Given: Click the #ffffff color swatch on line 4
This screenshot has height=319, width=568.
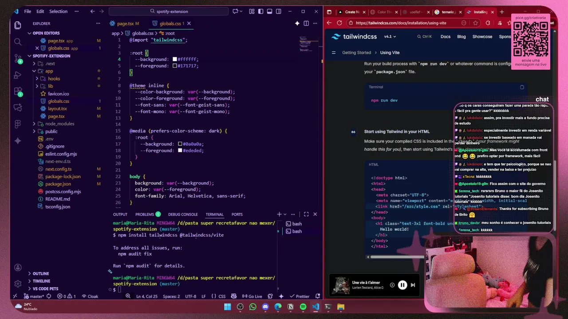Looking at the screenshot, I should [175, 59].
